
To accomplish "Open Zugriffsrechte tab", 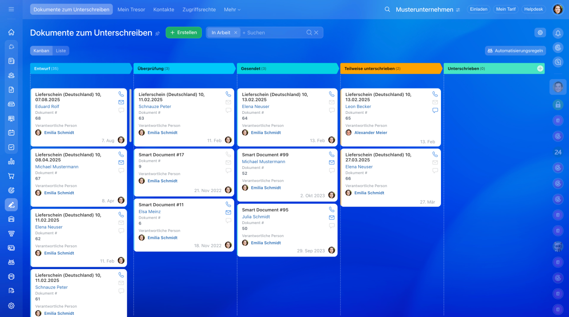I will 199,9.
